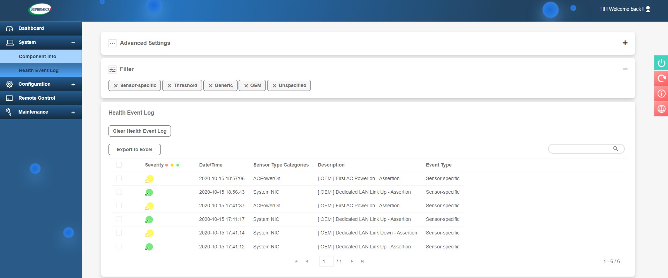Open Health Event Log in sidebar
Screen dimensions: 668x278
click(x=41, y=70)
